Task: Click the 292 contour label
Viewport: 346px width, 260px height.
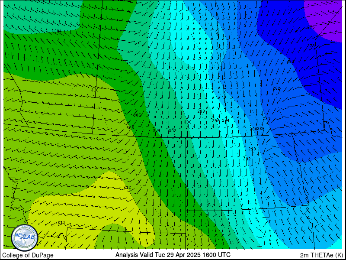Action: [247, 159]
